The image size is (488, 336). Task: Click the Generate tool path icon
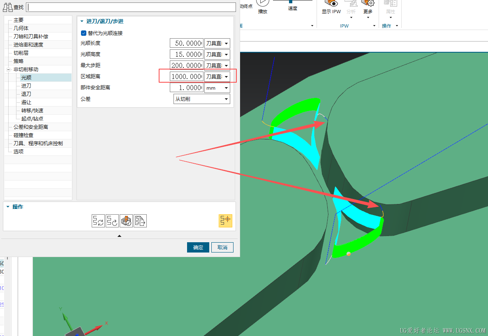(98, 221)
